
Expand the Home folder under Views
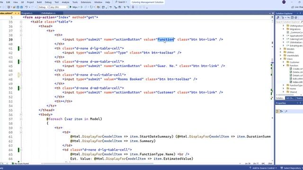click(284, 89)
